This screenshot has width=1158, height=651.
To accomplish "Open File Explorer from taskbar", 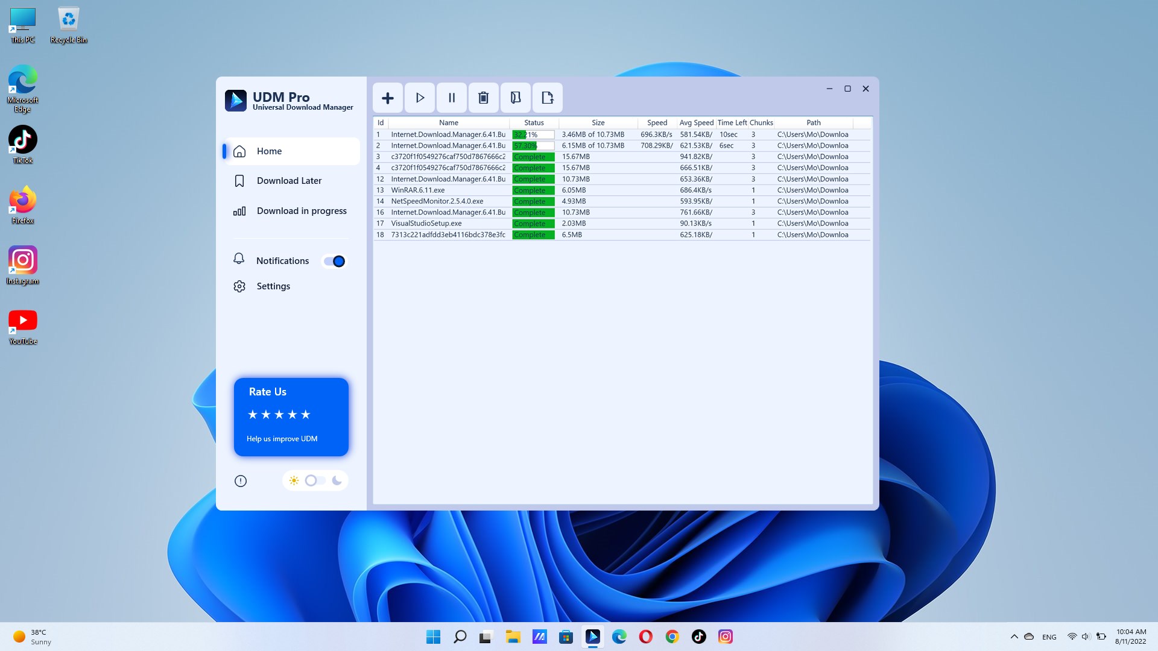I will coord(513,637).
